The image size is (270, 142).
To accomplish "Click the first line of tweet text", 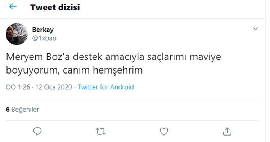I will [113, 57].
